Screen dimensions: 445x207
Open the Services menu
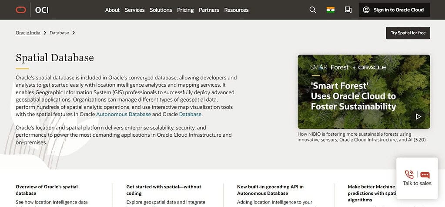point(134,10)
